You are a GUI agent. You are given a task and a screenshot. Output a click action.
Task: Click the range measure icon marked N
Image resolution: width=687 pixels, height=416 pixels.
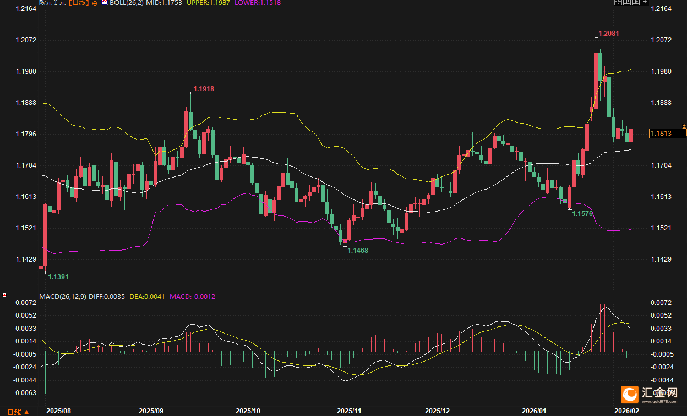pyautogui.click(x=626, y=3)
